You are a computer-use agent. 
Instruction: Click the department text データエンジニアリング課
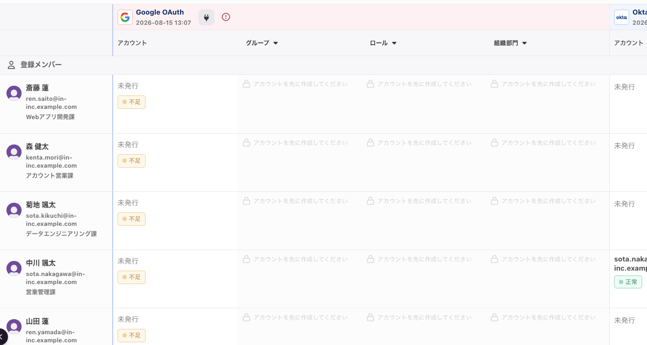[x=61, y=234]
